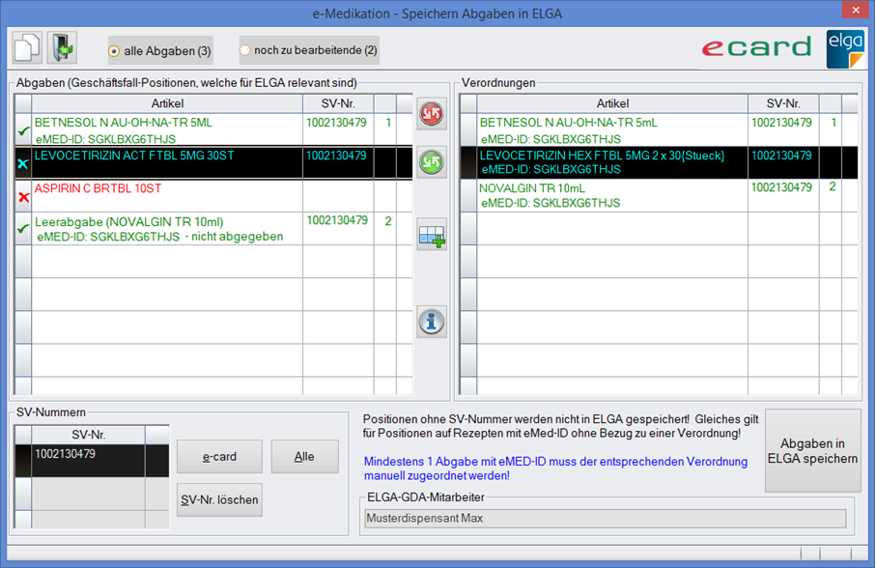Click the 'Abgaben in ELGA speichern' button
This screenshot has height=568, width=876.
812,450
